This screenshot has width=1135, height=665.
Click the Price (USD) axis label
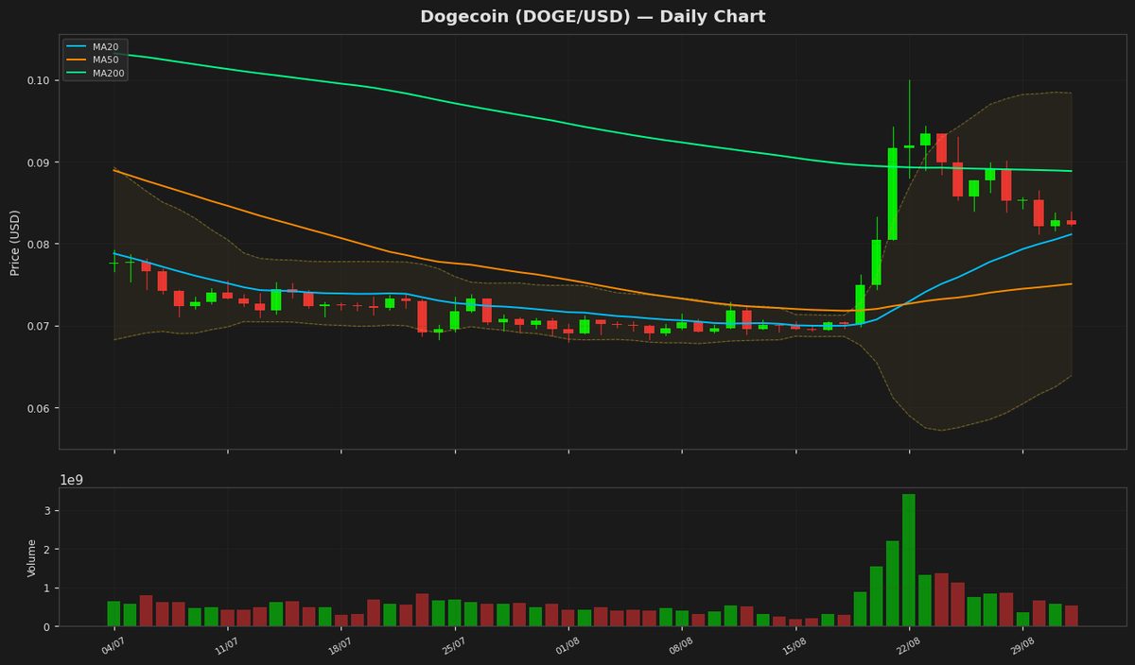pyautogui.click(x=15, y=242)
